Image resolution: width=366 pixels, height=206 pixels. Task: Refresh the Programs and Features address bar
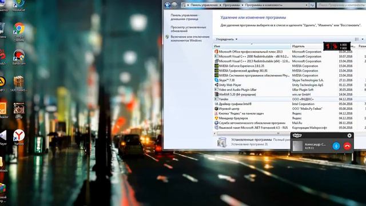(x=312, y=5)
